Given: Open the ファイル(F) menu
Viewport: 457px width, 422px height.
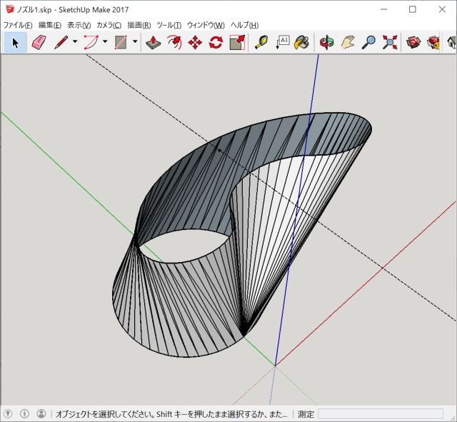Looking at the screenshot, I should click(18, 25).
